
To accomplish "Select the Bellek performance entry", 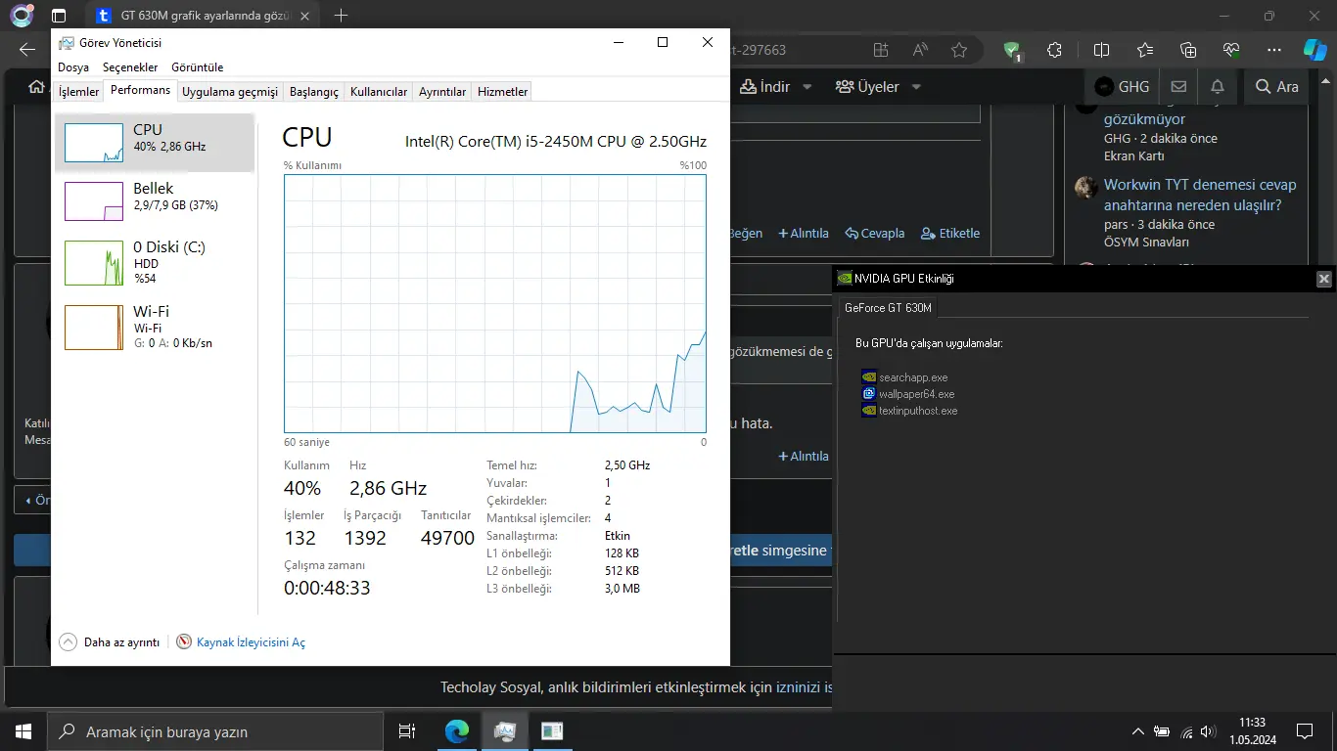I will click(x=155, y=201).
